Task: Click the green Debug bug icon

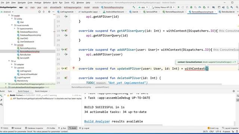Action: click(191, 7)
